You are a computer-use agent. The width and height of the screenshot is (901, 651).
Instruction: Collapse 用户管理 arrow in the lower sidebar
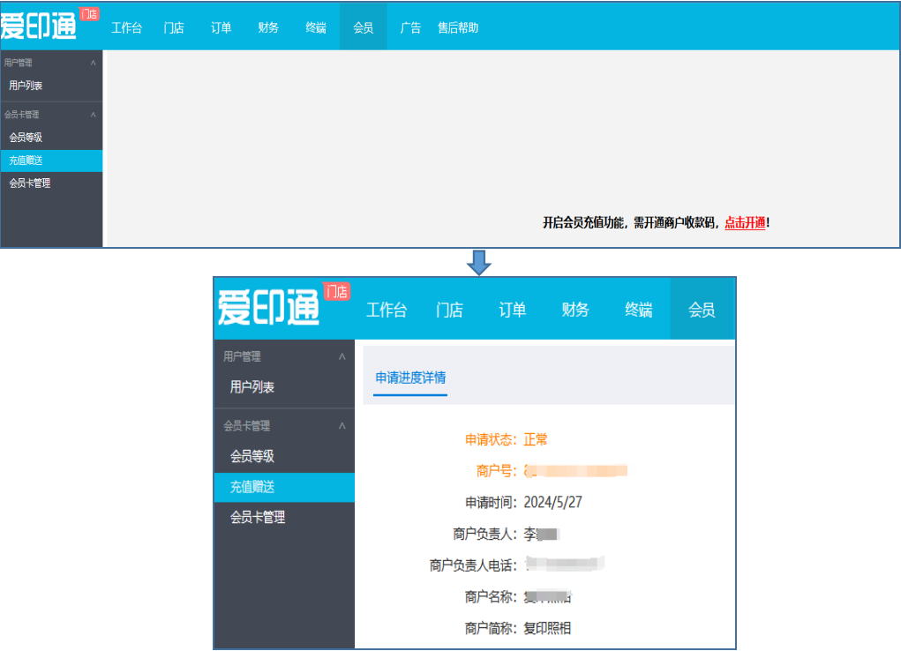pos(342,356)
